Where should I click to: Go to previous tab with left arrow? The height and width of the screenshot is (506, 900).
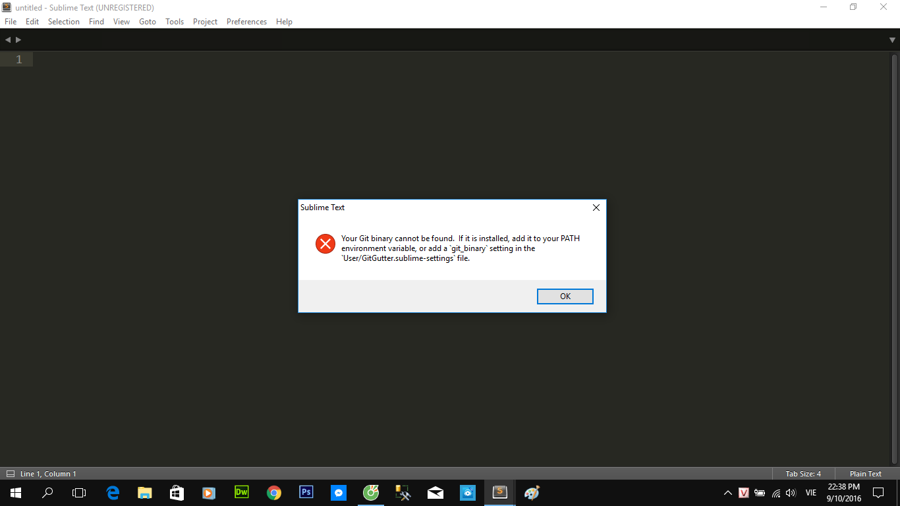[8, 40]
